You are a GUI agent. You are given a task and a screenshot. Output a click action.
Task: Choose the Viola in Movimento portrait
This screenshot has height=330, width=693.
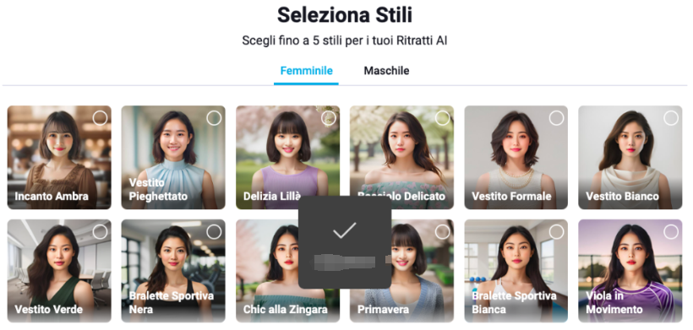(630, 271)
